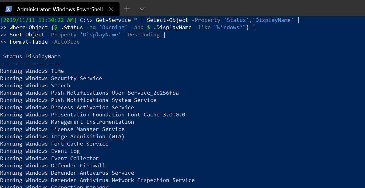Click the DisplayName column header in output
This screenshot has width=365, height=188.
click(43, 56)
